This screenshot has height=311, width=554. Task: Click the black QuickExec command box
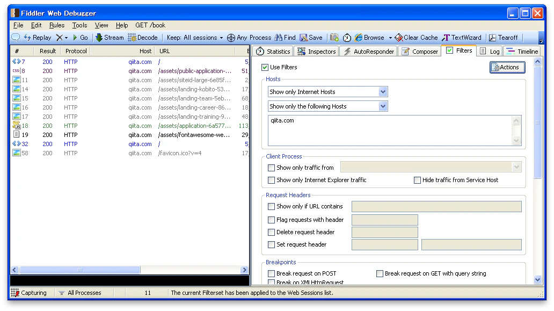click(x=129, y=280)
